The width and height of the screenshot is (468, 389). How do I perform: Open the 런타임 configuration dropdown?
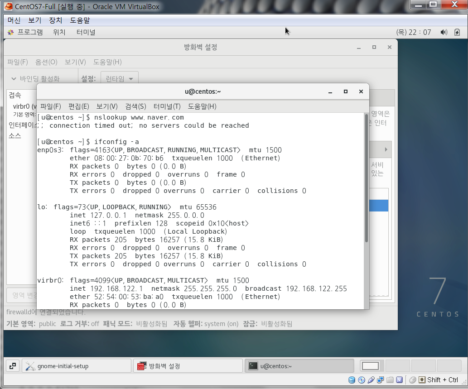tap(120, 79)
